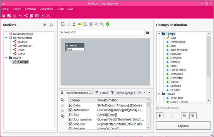This screenshot has width=214, height=137.
Task: Click second copy icon button above Légende
Action: pos(193,116)
